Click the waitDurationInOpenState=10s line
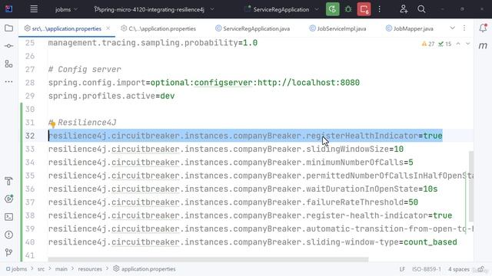The width and height of the screenshot is (492, 276). 243,189
